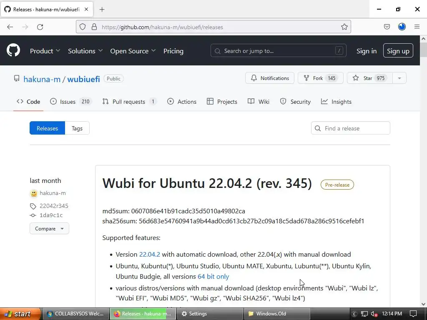Open the Code tab
This screenshot has width=427, height=320.
28,102
